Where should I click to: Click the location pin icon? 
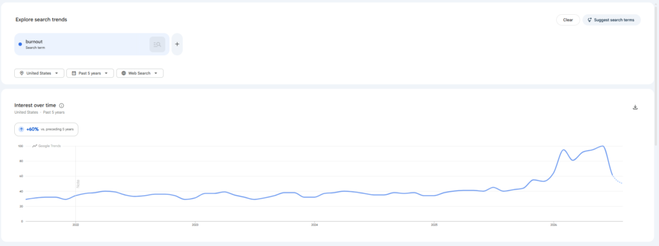[x=21, y=73]
